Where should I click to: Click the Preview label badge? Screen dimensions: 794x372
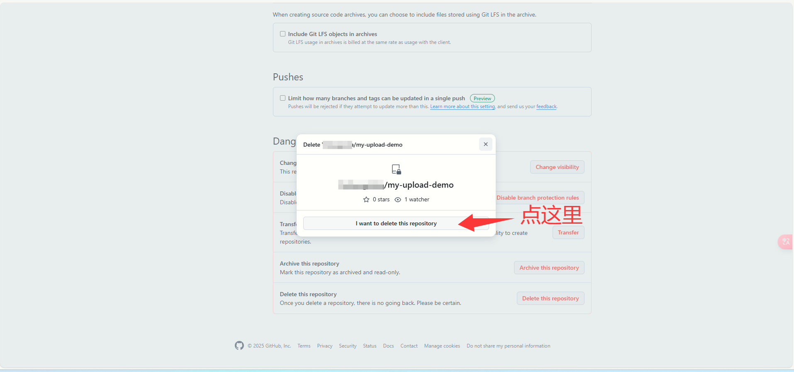(x=482, y=99)
